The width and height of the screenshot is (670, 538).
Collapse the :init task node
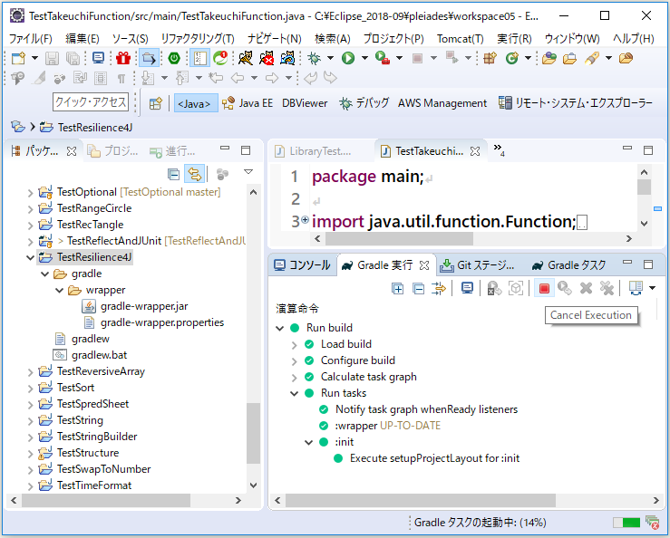point(308,442)
